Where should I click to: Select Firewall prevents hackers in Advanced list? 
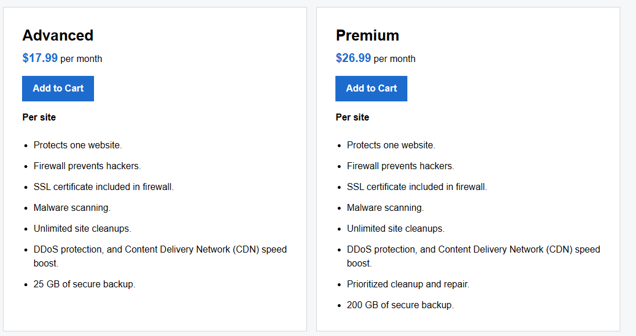coord(86,166)
